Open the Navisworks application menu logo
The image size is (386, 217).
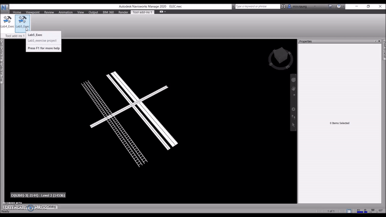(x=4, y=7)
